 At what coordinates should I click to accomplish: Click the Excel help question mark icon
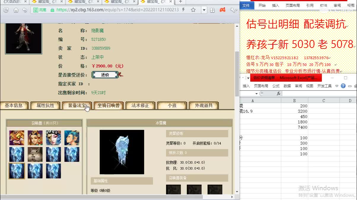point(343,86)
